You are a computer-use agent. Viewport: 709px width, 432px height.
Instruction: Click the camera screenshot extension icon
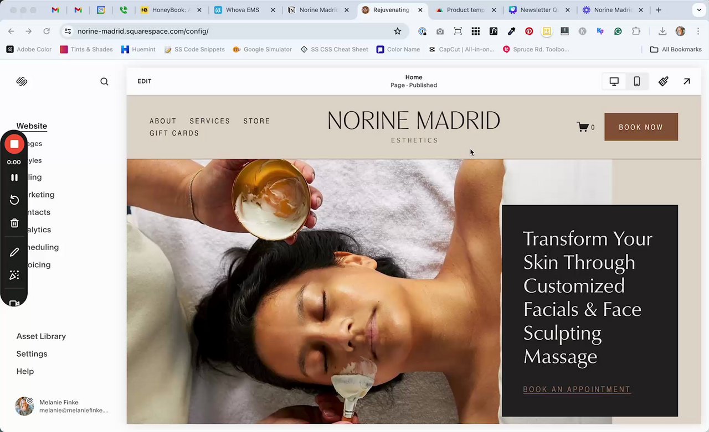[x=440, y=32]
